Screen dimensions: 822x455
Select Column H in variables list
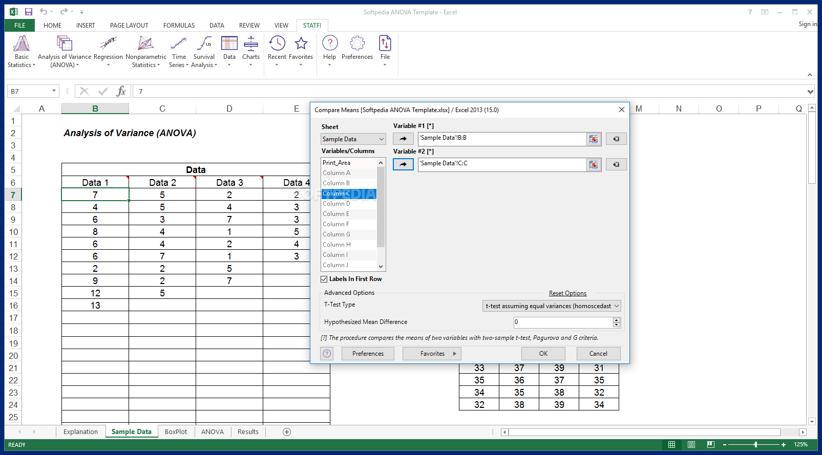(349, 245)
